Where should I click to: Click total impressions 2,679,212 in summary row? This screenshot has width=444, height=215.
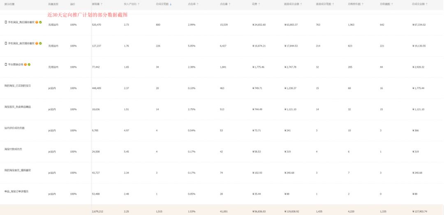click(98, 211)
